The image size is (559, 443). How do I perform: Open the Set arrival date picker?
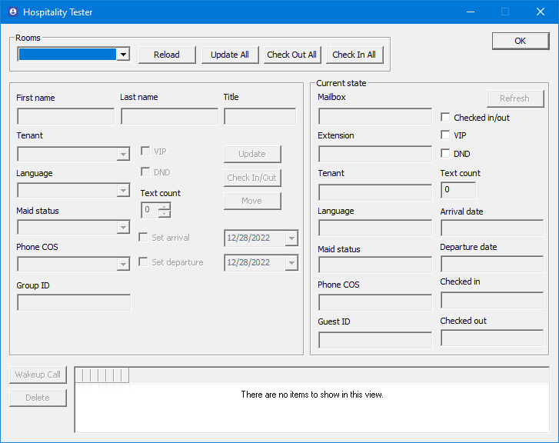pos(291,239)
